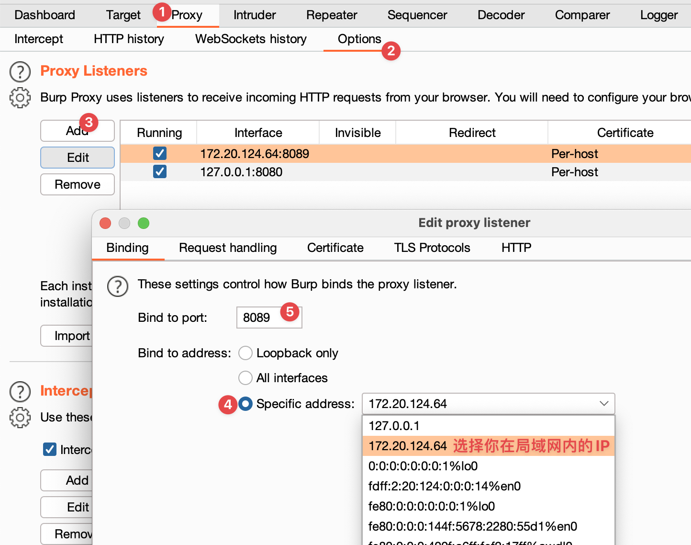Viewport: 691px width, 545px height.
Task: Open Specific address dropdown showing 172.20.124.64
Action: pos(489,404)
